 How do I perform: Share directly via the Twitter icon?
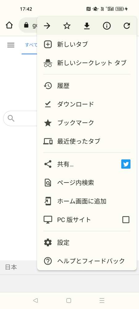[126, 164]
